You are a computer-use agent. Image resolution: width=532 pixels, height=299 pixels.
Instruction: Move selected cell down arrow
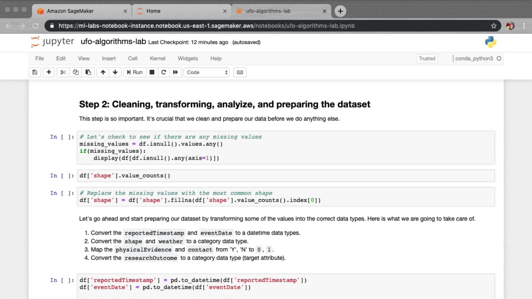point(115,72)
